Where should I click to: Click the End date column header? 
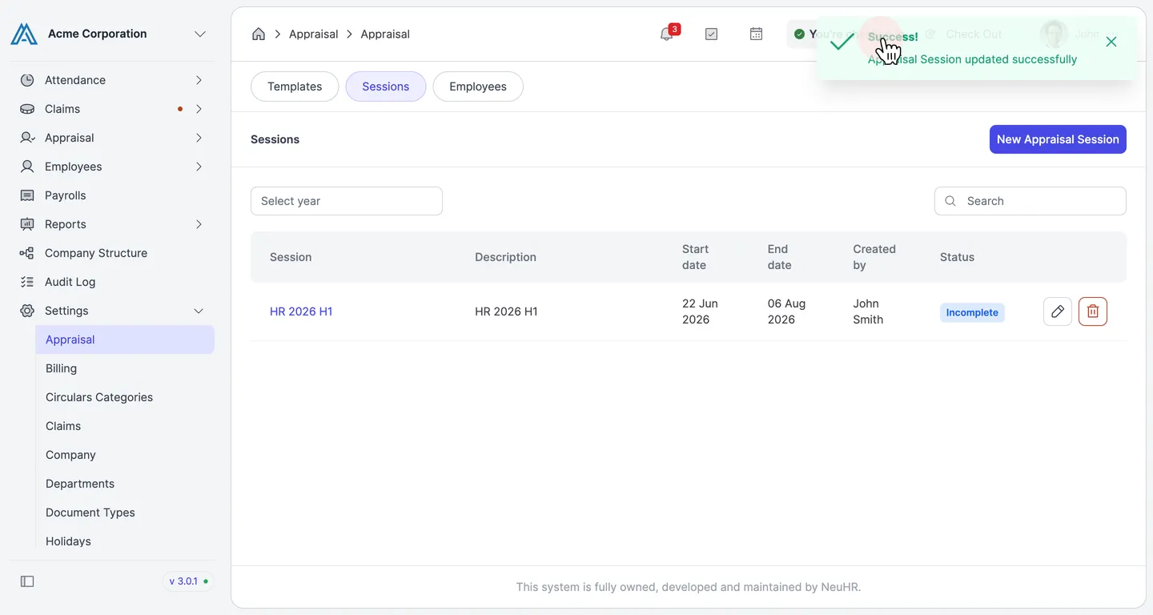pyautogui.click(x=779, y=257)
